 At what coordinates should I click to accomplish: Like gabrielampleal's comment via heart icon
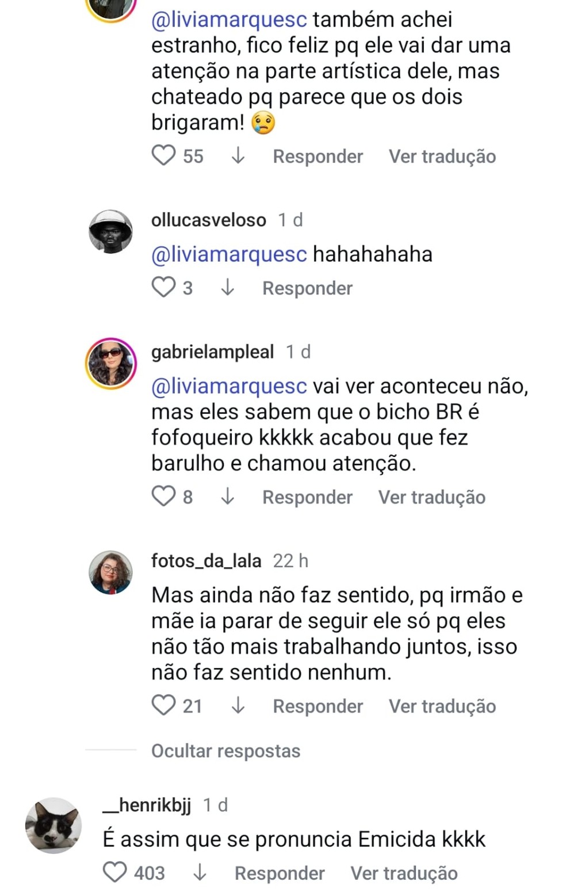[x=163, y=496]
